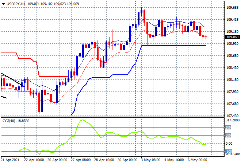
Task: Select the 107.930 price scale label
Action: click(232, 92)
